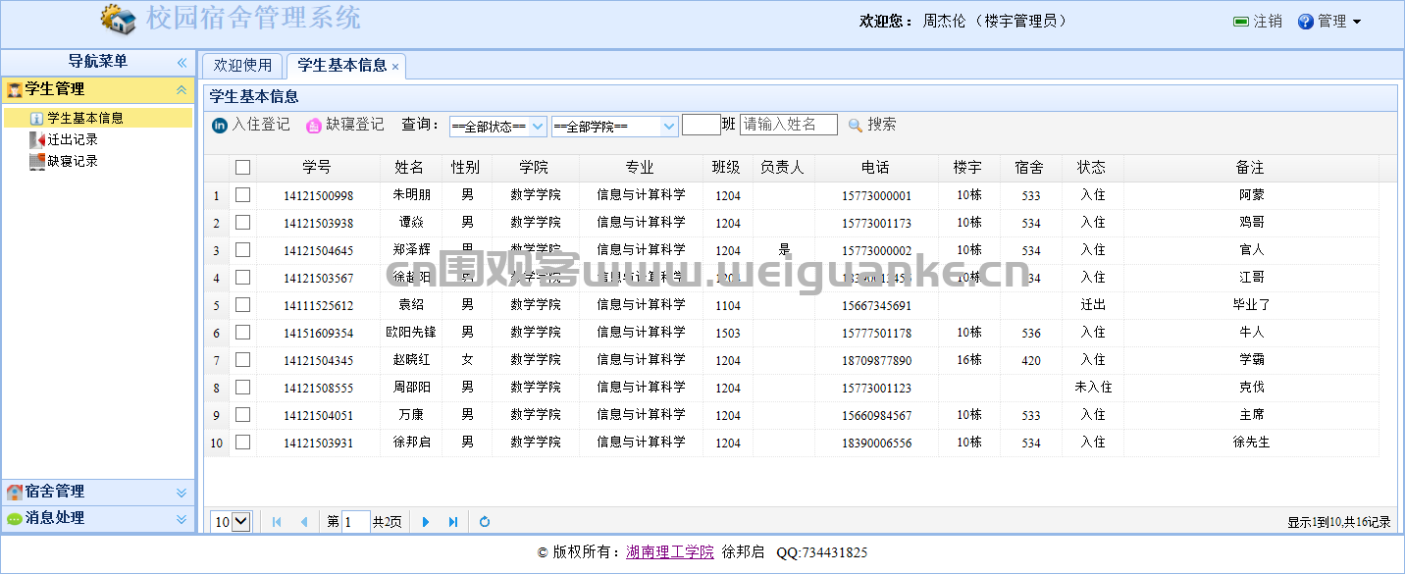Collapse the 学生管理 accordion section
Viewport: 1405px width, 574px height.
click(x=182, y=89)
